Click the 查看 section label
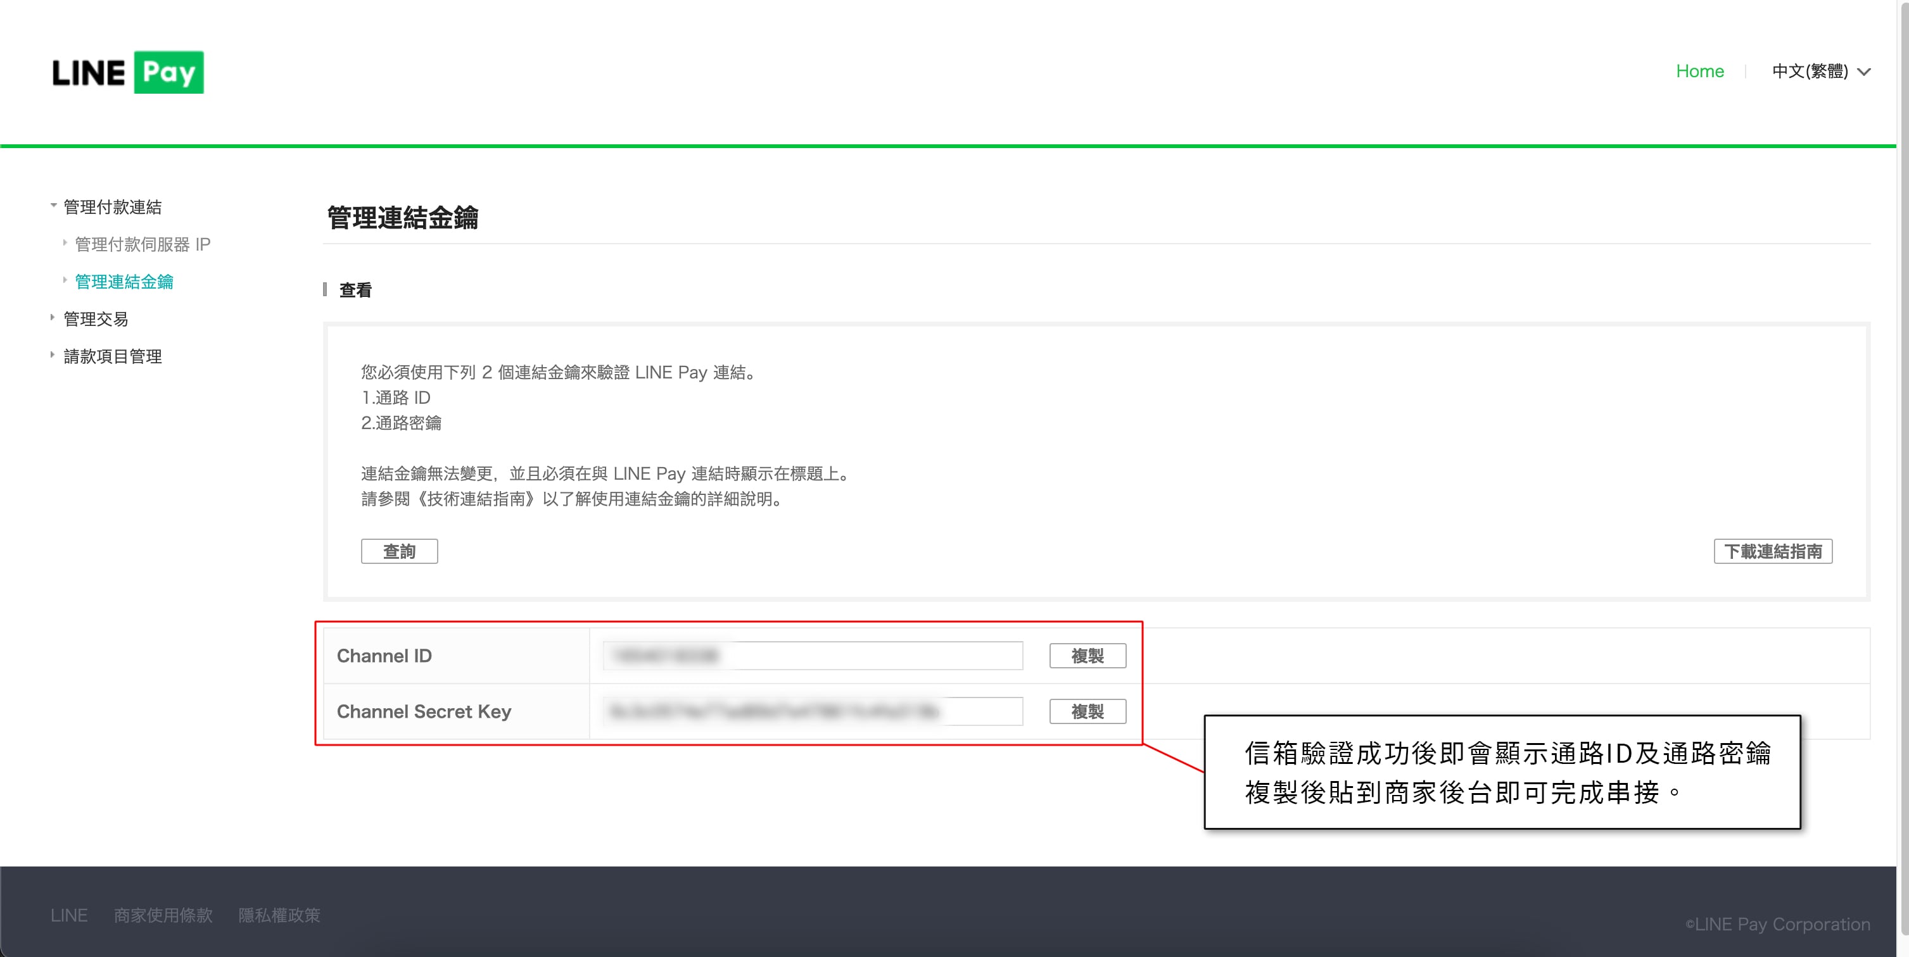This screenshot has width=1909, height=957. coord(356,290)
